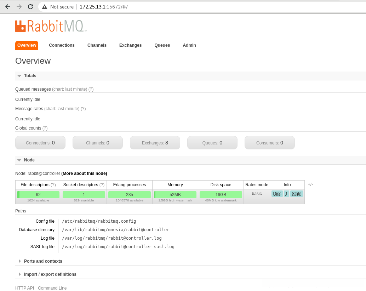Click the Queues: 0 count button

[212, 143]
